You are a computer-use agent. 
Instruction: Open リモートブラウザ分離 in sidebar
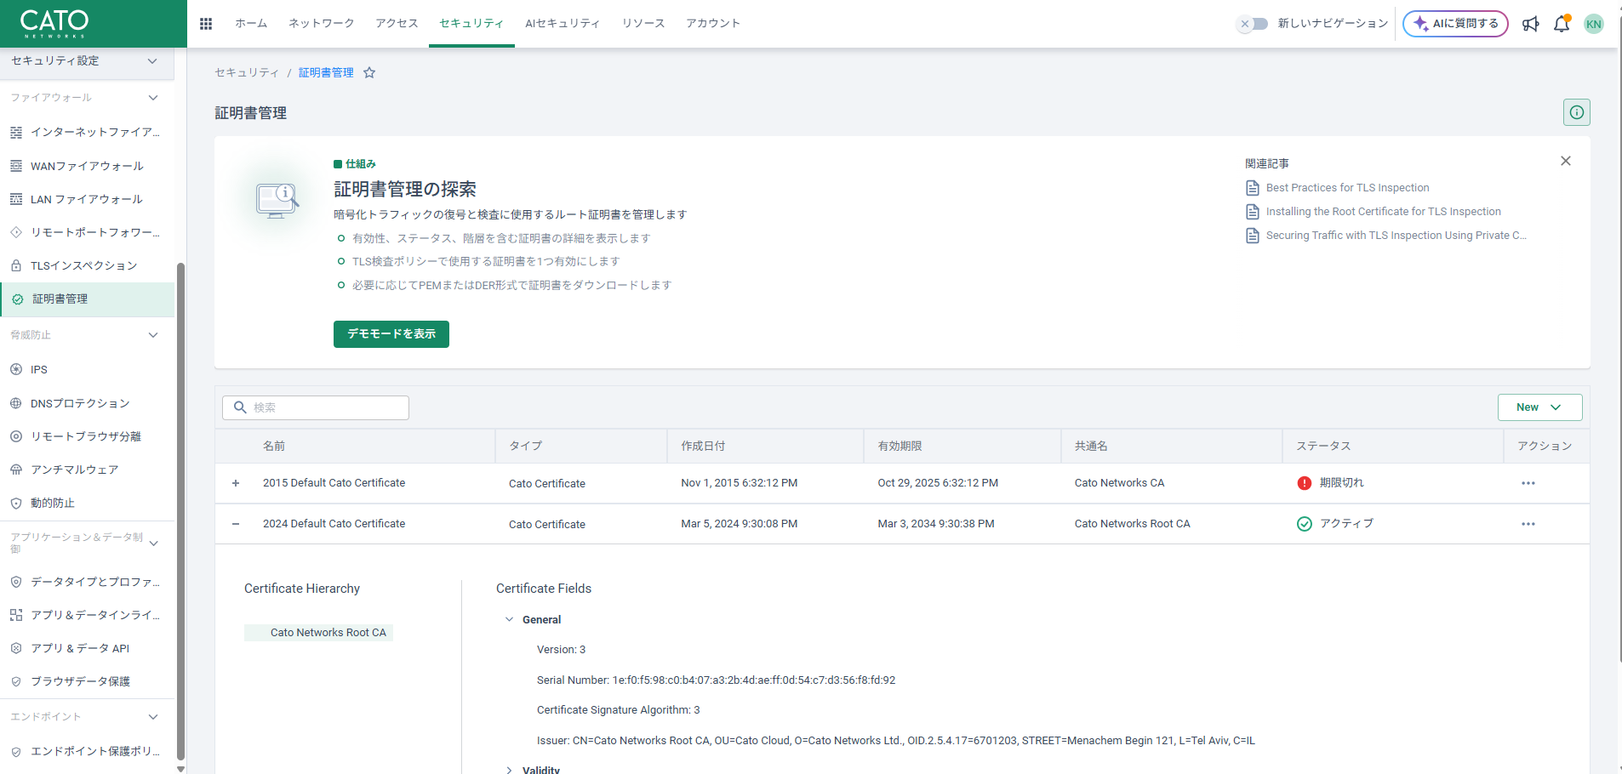coord(87,436)
